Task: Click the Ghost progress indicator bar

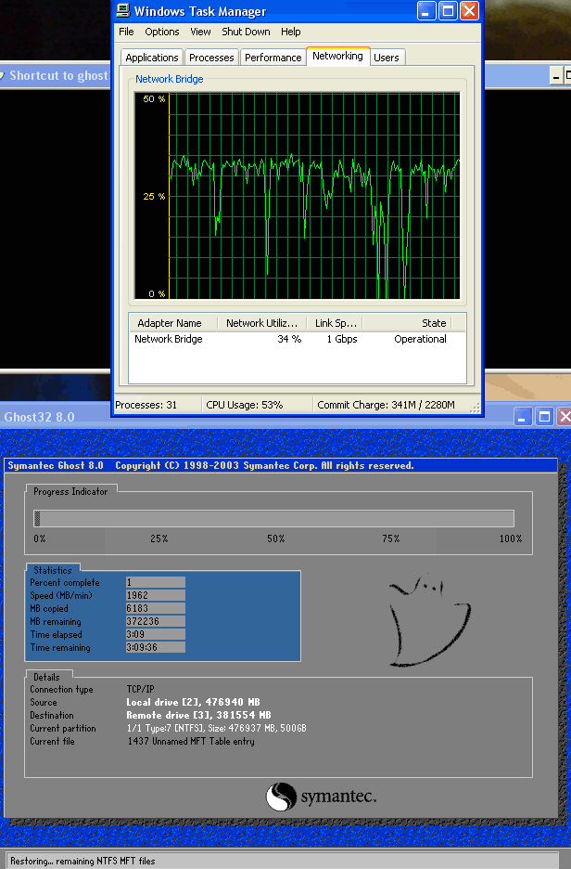Action: pos(273,519)
